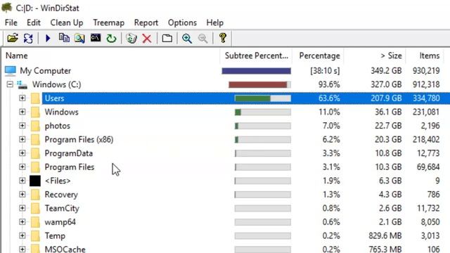This screenshot has width=450, height=253.
Task: Click the Zoom Out magnifier icon
Action: click(203, 38)
